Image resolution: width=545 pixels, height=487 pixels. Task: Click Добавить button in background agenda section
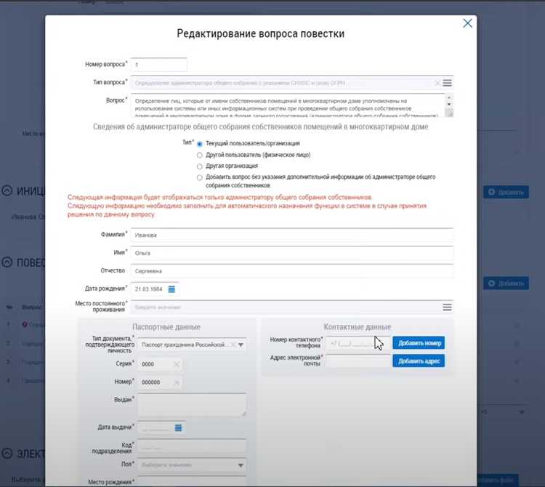click(506, 283)
